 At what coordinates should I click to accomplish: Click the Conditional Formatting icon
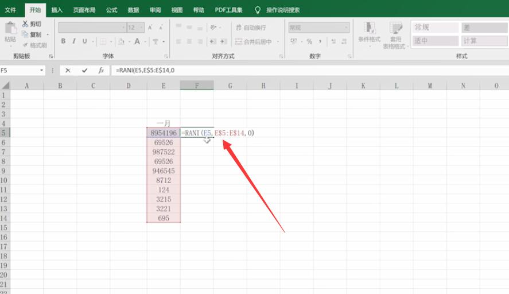369,28
